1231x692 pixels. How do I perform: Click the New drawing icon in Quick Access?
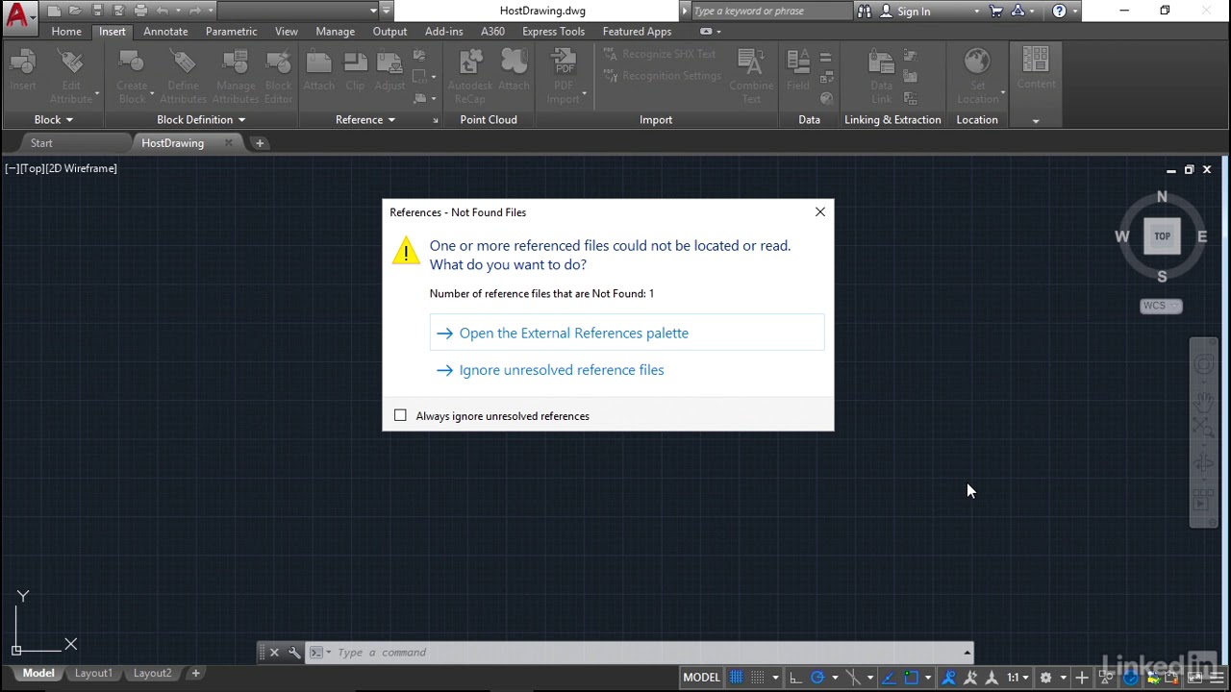[55, 11]
